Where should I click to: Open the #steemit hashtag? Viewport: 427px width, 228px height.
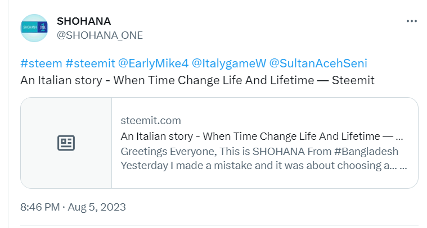pos(90,63)
